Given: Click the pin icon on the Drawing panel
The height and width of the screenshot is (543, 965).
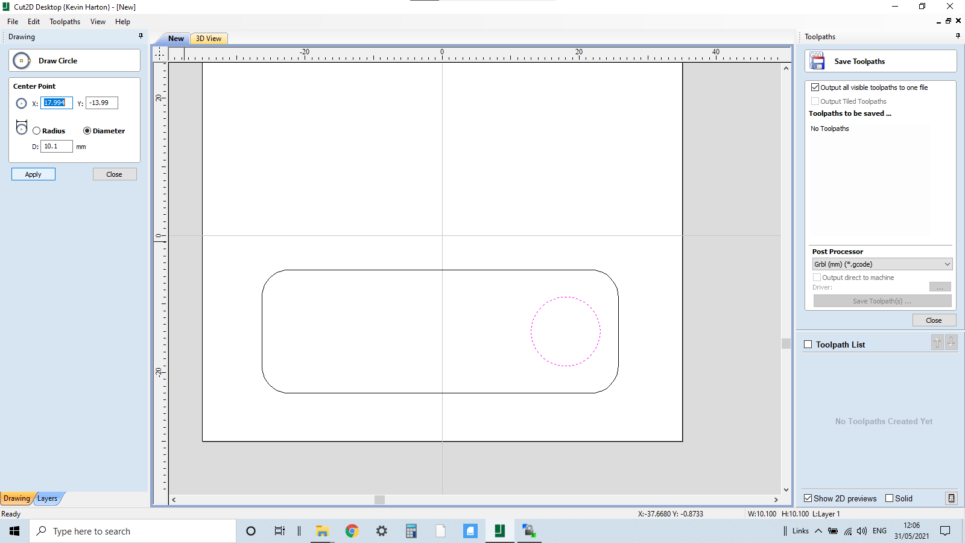Looking at the screenshot, I should (x=141, y=36).
